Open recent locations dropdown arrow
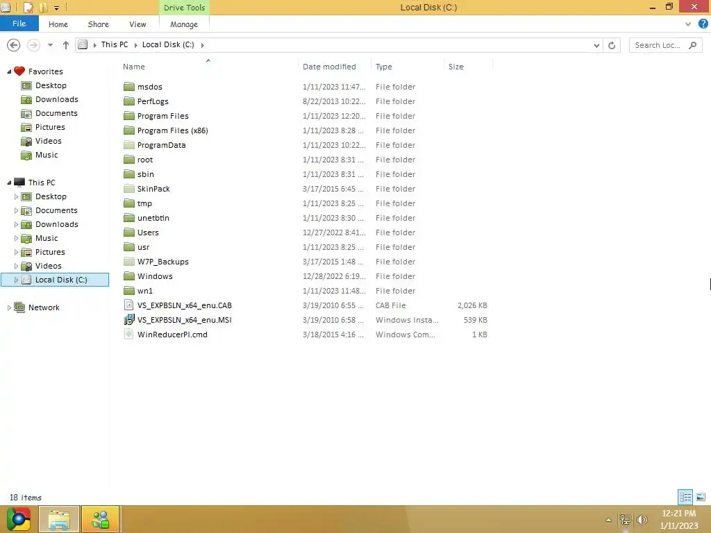 [50, 45]
